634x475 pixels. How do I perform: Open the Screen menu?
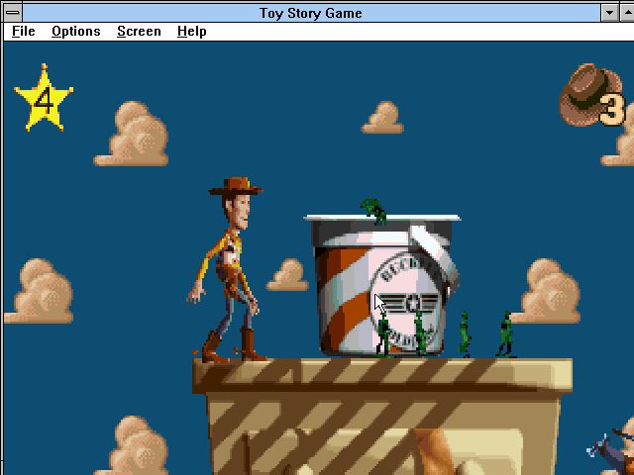click(x=139, y=32)
